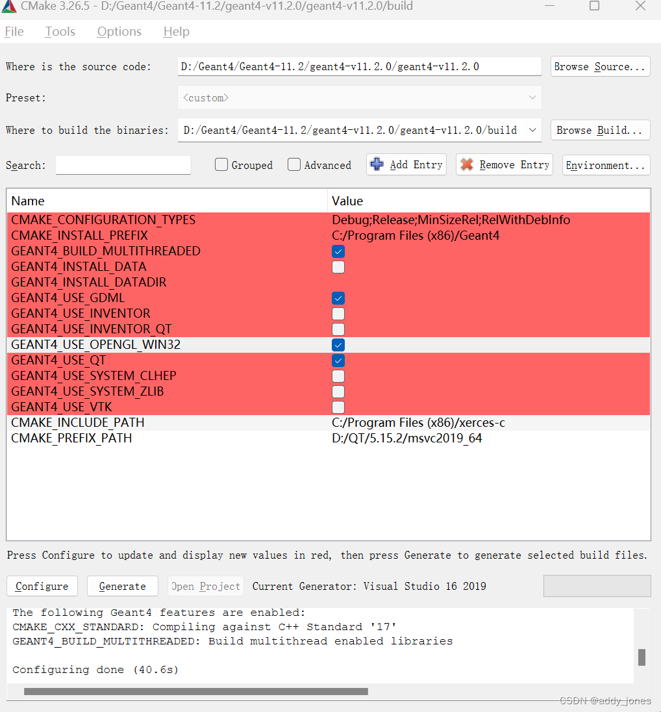Enable GEANT4_INSTALL_DATA
The image size is (661, 712).
(x=338, y=267)
